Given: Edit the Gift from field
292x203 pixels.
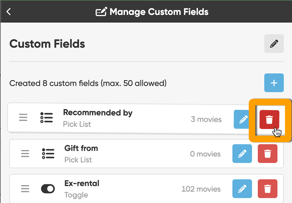Looking at the screenshot, I should click(242, 154).
